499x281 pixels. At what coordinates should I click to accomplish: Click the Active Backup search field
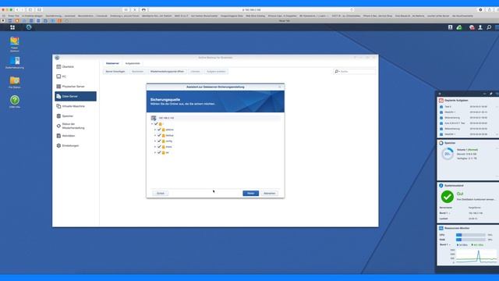[355, 71]
